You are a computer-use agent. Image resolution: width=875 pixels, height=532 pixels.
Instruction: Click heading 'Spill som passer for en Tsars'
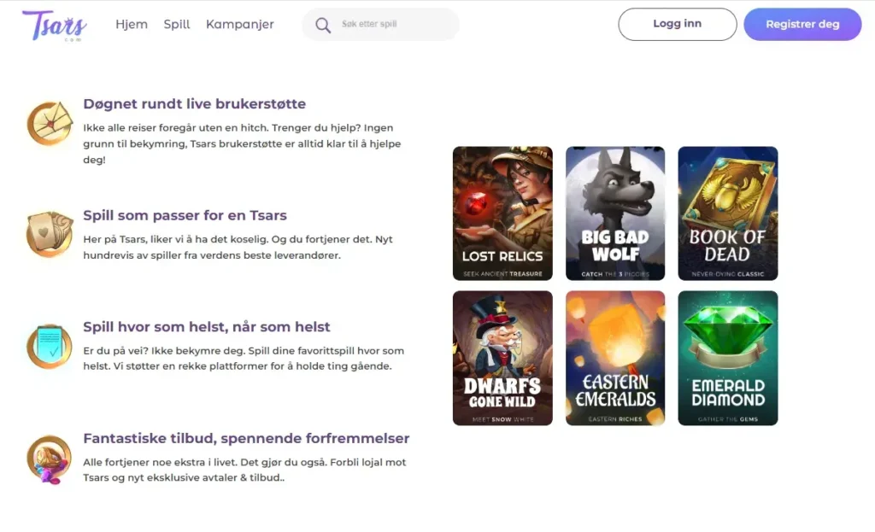185,215
